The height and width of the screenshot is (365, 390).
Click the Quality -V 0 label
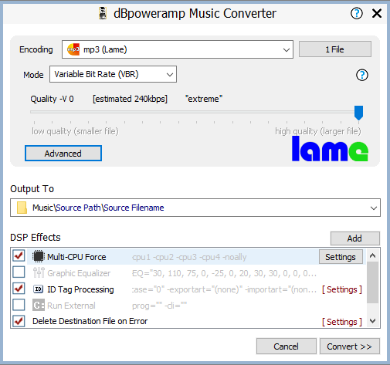point(52,99)
